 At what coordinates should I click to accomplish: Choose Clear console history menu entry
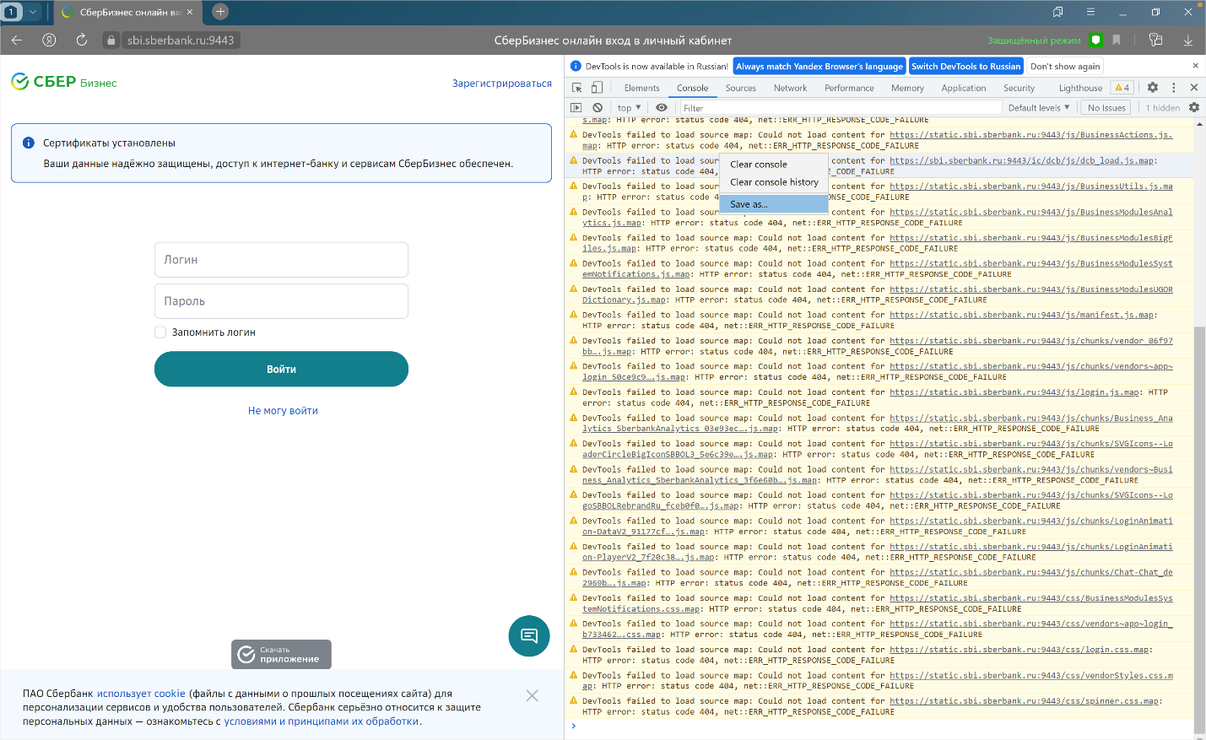click(x=774, y=182)
